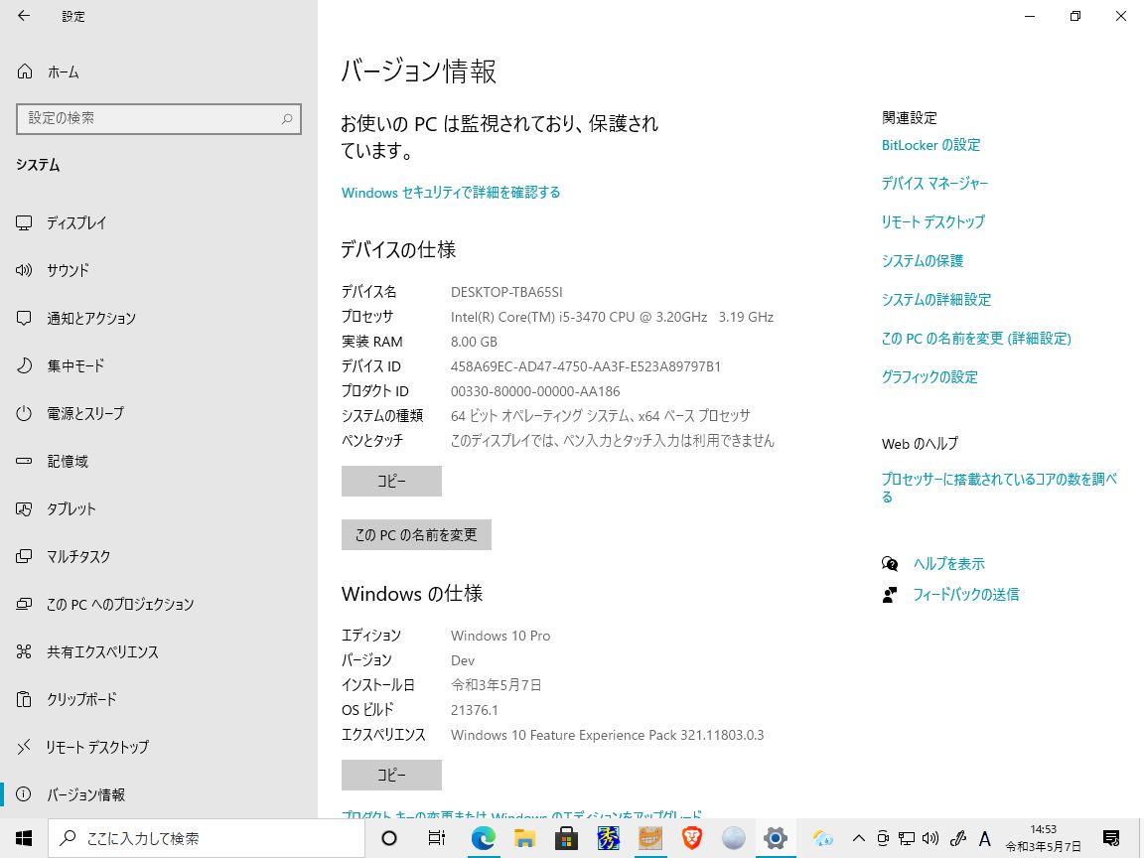Open weather widget on taskbar
This screenshot has height=858, width=1144.
tap(822, 838)
